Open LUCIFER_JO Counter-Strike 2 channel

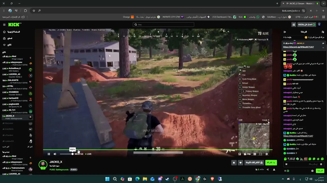pos(17,75)
